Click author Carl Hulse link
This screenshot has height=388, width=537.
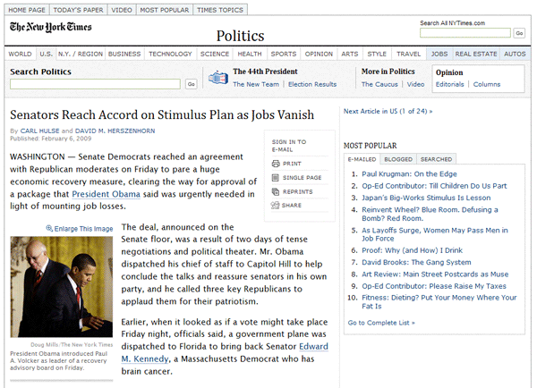tap(39, 131)
